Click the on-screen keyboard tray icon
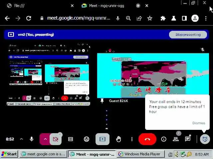The height and width of the screenshot is (159, 213). tap(170, 154)
